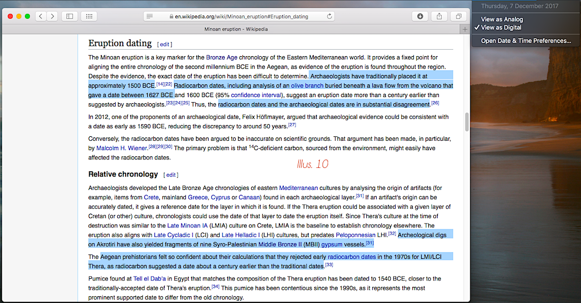Show the Safari sidebar
The image size is (581, 303).
point(70,16)
